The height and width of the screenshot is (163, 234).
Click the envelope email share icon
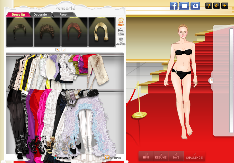click(x=184, y=6)
